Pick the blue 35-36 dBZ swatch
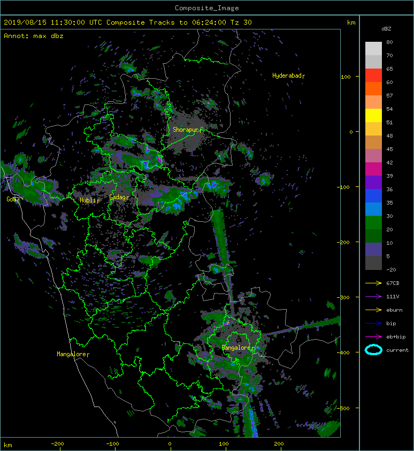 point(373,196)
